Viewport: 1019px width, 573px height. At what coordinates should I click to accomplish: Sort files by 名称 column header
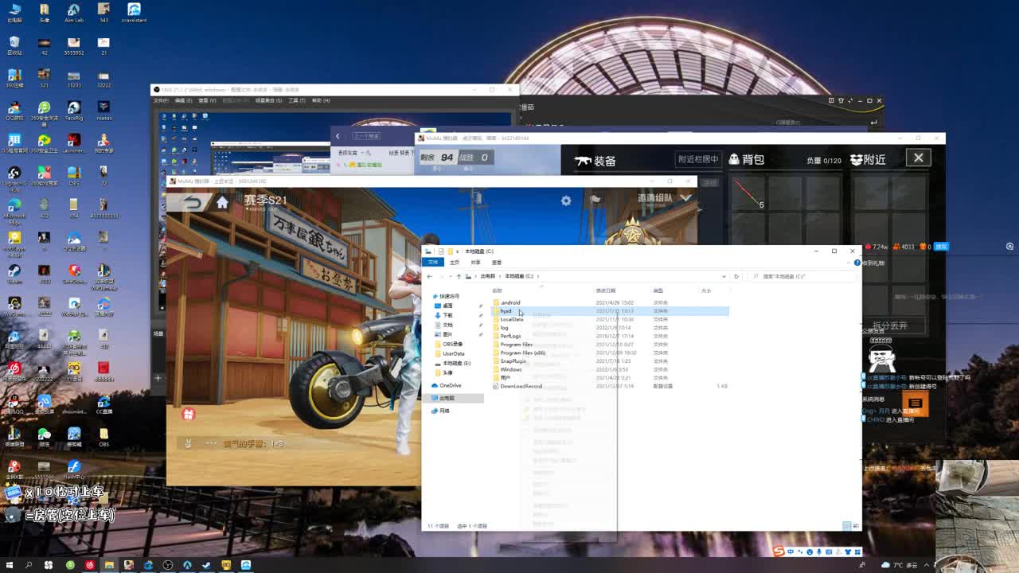click(x=497, y=290)
